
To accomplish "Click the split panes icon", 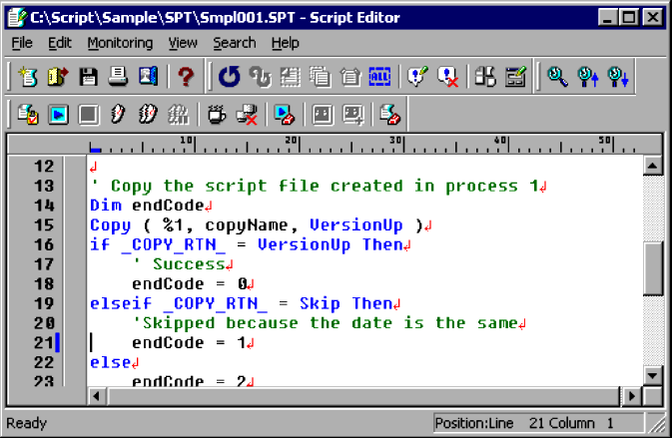I will 485,77.
